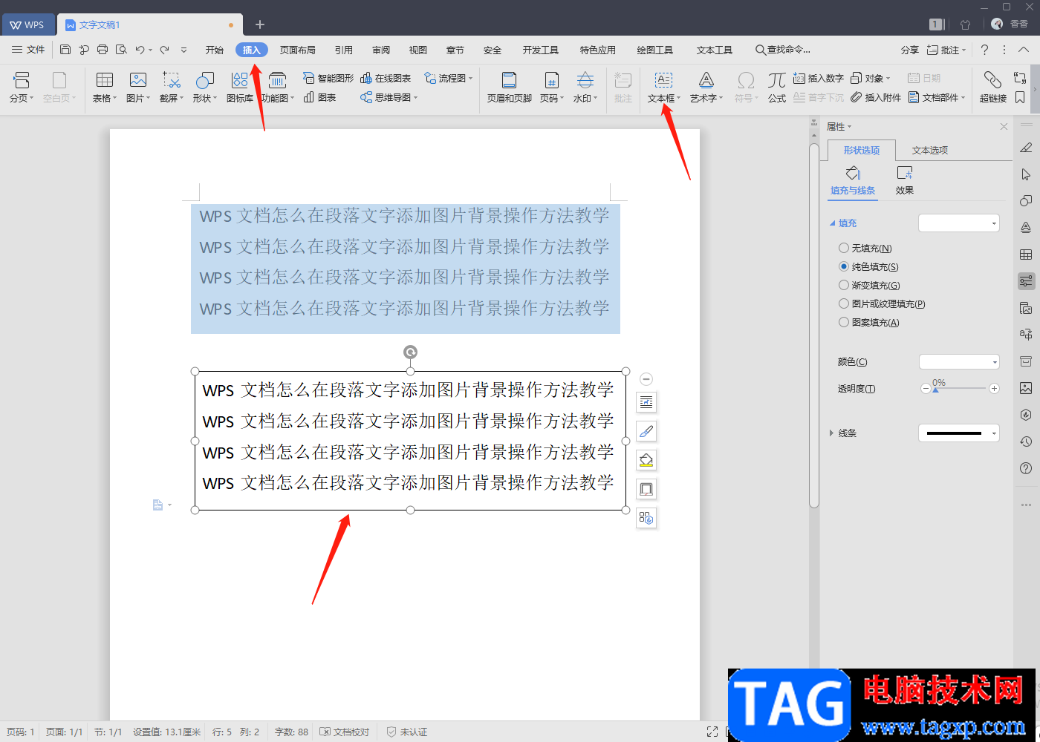Click the shape fill bucket icon beside text box
The image size is (1040, 742).
pos(646,460)
